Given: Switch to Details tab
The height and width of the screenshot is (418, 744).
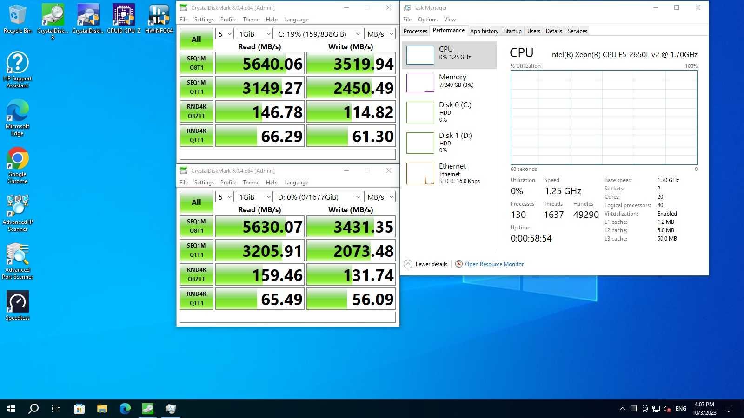Looking at the screenshot, I should (x=554, y=31).
